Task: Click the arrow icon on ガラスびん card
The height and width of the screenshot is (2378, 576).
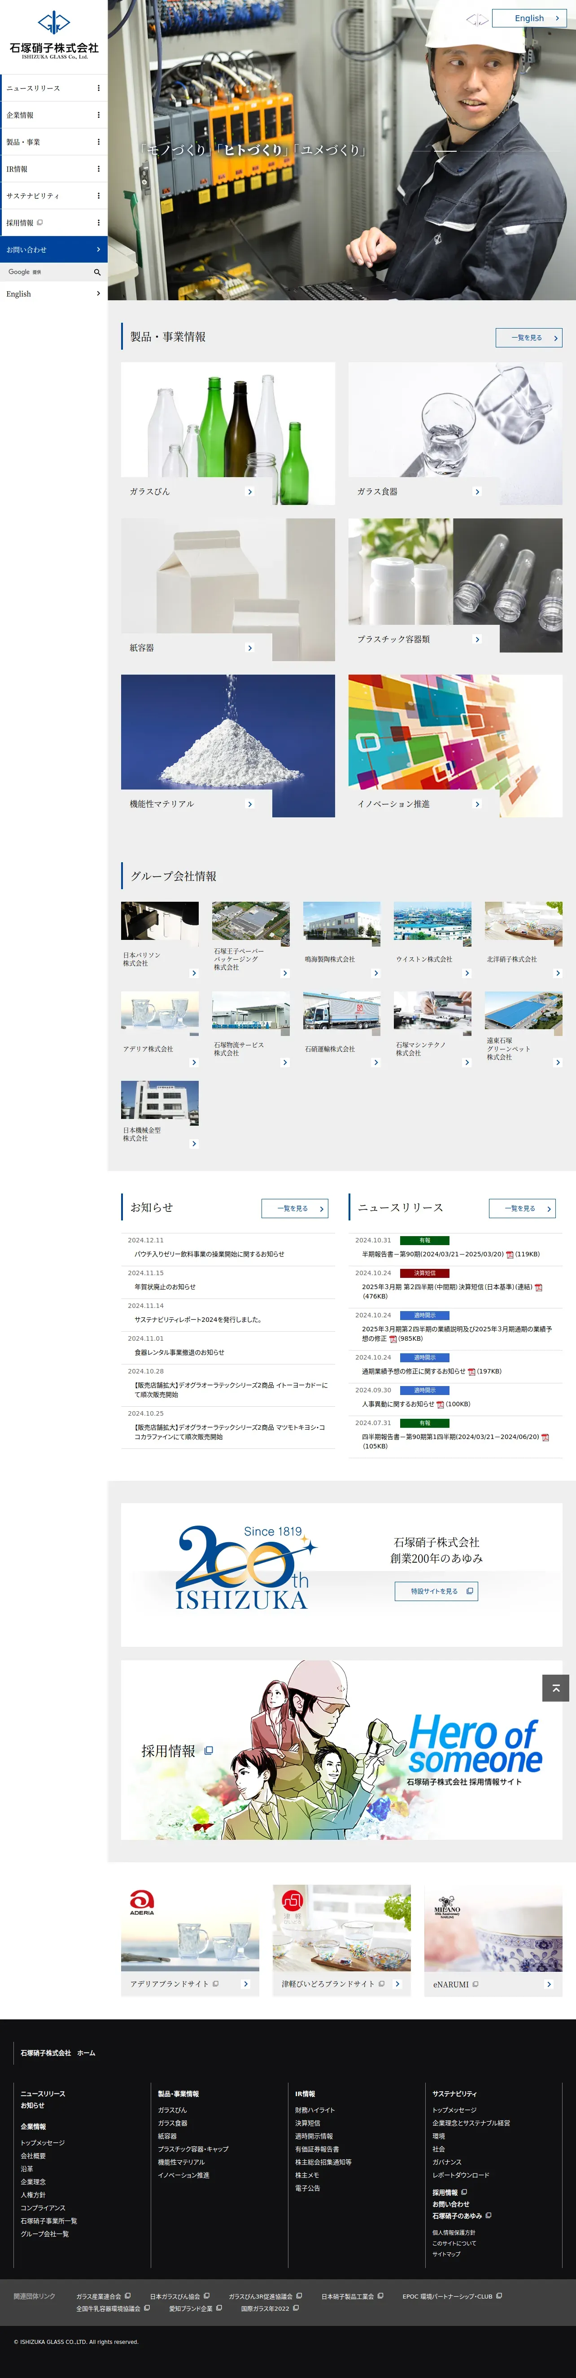Action: (x=249, y=491)
